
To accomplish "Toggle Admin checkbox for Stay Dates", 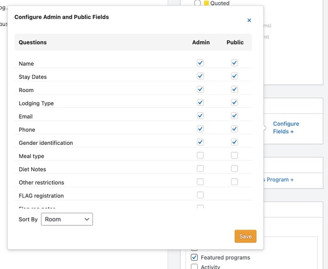I will pyautogui.click(x=200, y=76).
